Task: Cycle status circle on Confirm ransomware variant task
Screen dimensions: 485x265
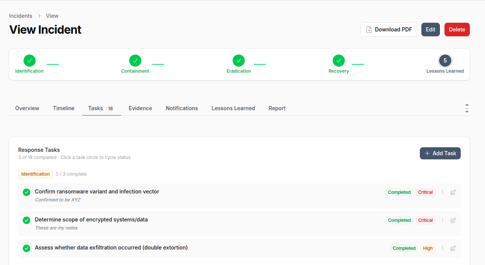Action: [26, 192]
